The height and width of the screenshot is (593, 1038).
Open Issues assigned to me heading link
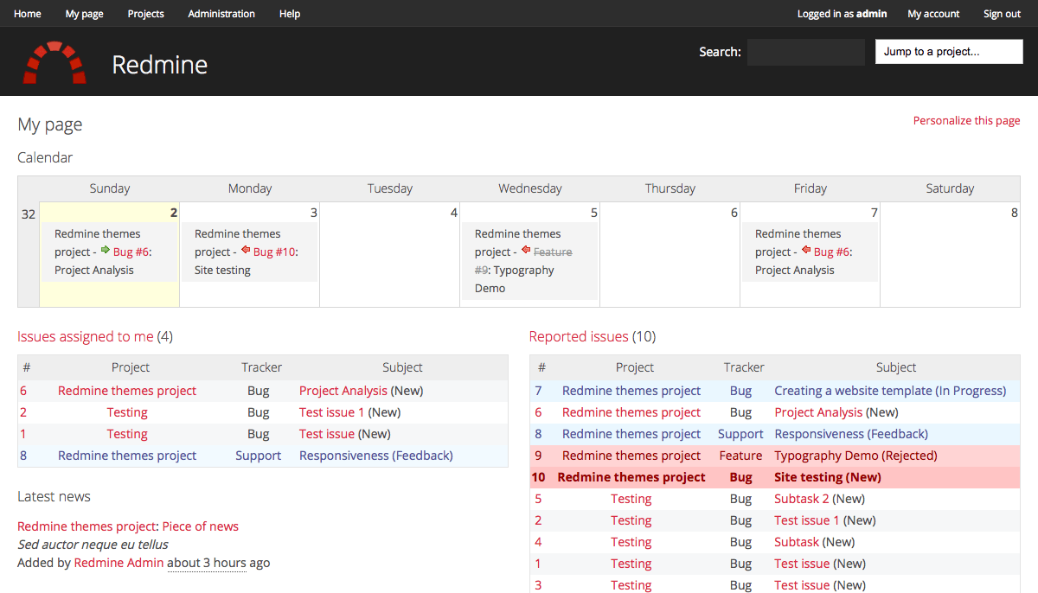point(86,336)
